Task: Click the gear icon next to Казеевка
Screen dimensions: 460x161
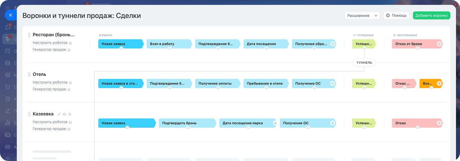Action: click(x=64, y=114)
